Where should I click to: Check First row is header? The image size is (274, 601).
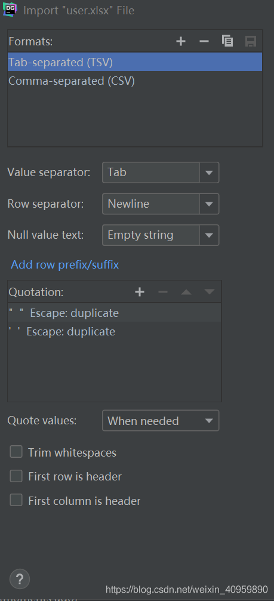[x=16, y=476]
